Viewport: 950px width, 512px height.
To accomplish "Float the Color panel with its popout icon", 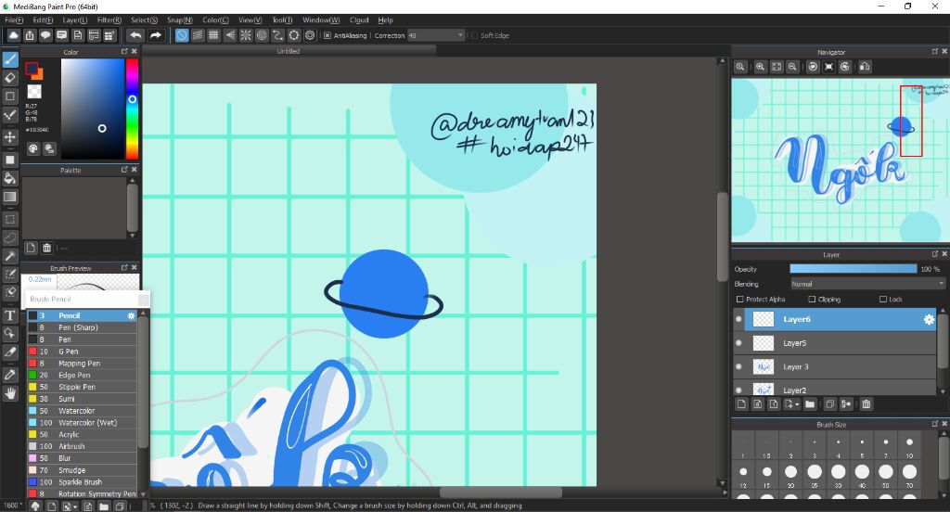I will 124,52.
